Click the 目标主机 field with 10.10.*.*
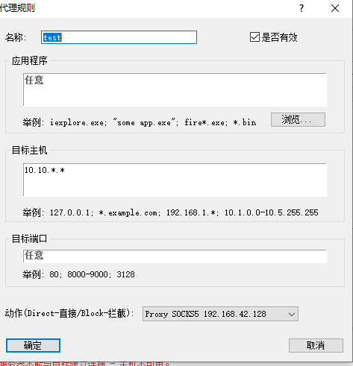353x366 pixels. point(175,180)
